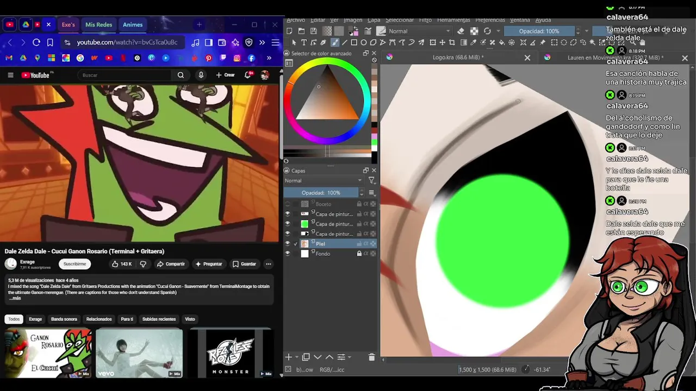Open the layer filter funnel dropdown
The width and height of the screenshot is (696, 391).
click(372, 180)
